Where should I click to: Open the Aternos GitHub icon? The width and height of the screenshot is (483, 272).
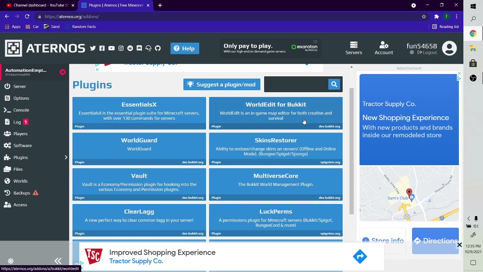(158, 48)
